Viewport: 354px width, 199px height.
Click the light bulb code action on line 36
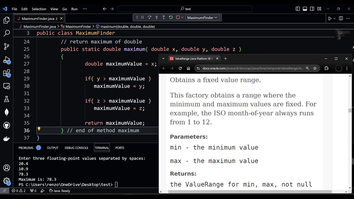tap(39, 129)
